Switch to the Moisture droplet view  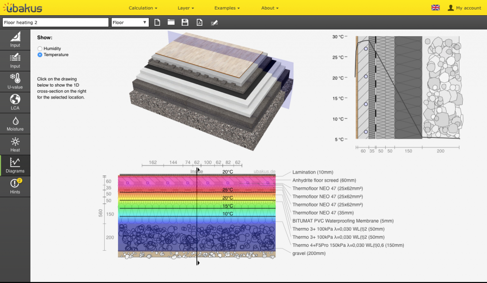[x=15, y=123]
